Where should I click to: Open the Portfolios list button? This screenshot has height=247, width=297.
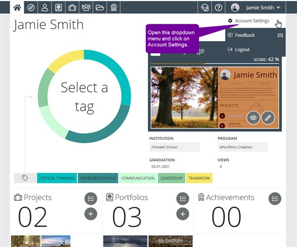(182, 199)
